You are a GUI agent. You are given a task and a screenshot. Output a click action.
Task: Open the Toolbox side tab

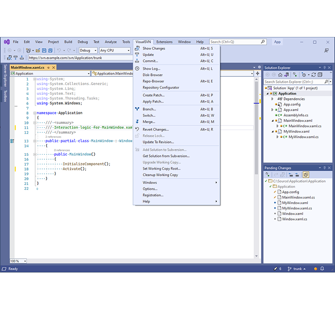tap(6, 96)
